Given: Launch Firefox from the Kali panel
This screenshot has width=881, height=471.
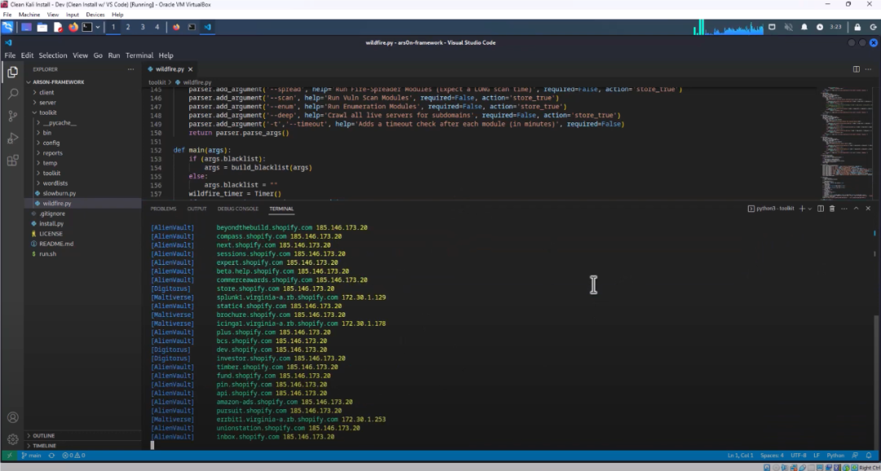Looking at the screenshot, I should click(x=73, y=26).
